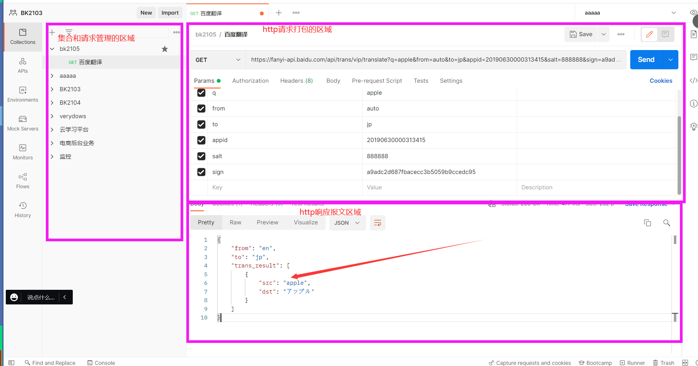Click the Console in the status bar

click(x=101, y=362)
